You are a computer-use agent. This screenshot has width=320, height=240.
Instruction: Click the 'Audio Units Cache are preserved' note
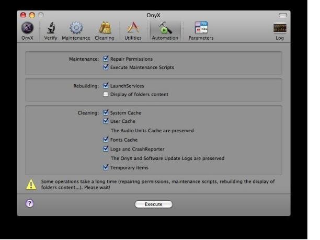point(152,131)
